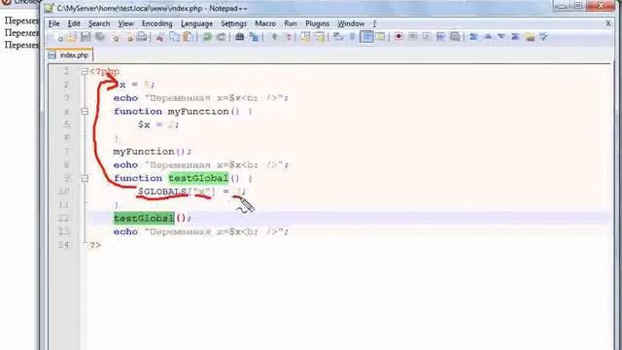Open the ? help menu
The height and width of the screenshot is (350, 622).
click(x=374, y=23)
